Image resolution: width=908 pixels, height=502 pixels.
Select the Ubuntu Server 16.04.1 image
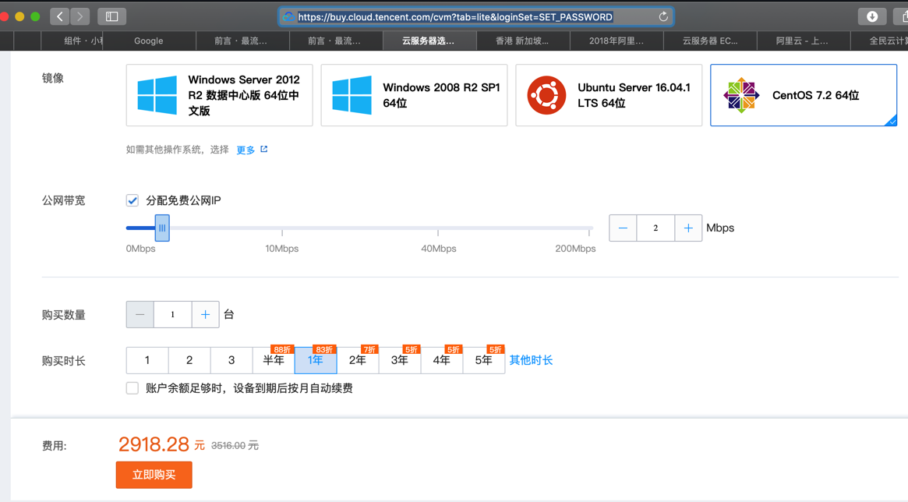pyautogui.click(x=609, y=95)
